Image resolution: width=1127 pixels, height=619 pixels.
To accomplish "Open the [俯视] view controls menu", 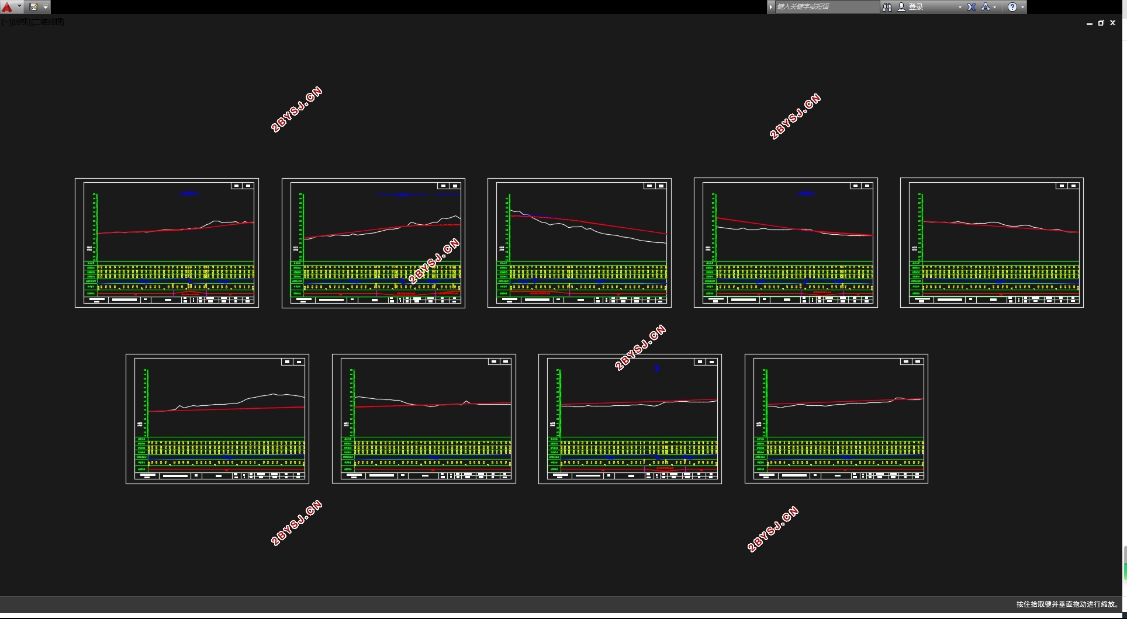I will pos(21,22).
